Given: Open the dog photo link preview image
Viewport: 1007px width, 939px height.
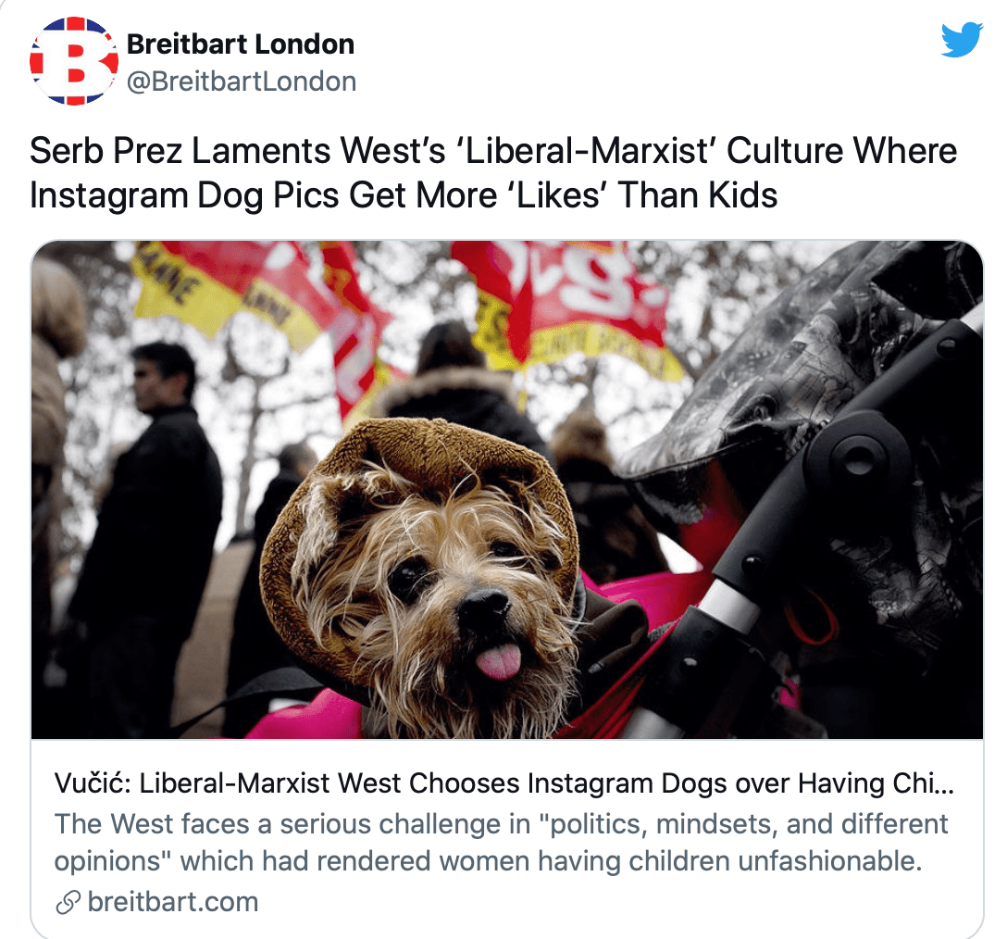Looking at the screenshot, I should click(506, 490).
